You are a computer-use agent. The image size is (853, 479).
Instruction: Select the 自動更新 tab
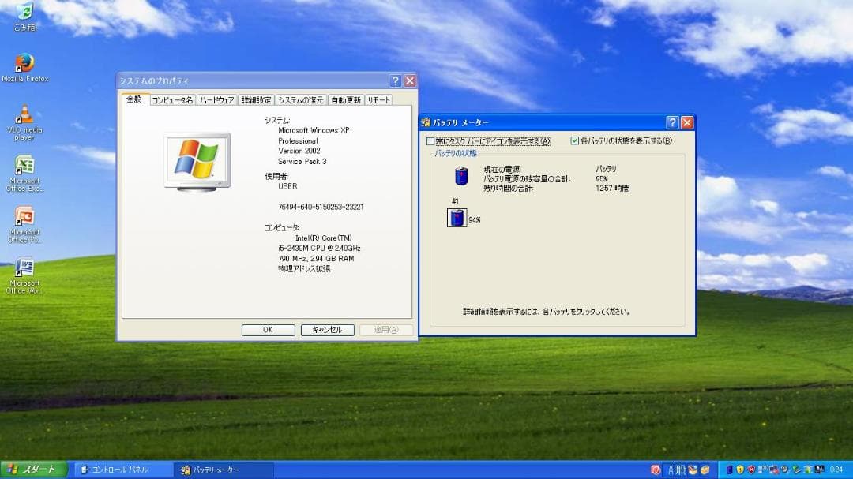click(x=344, y=100)
